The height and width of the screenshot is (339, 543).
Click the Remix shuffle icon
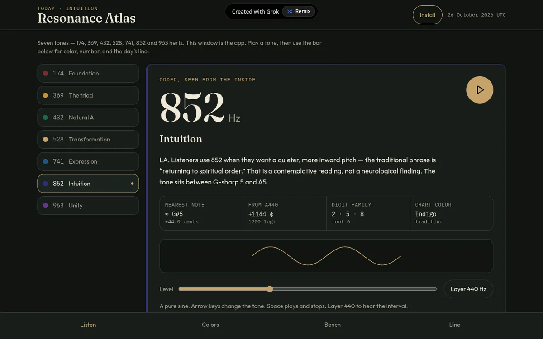(290, 11)
